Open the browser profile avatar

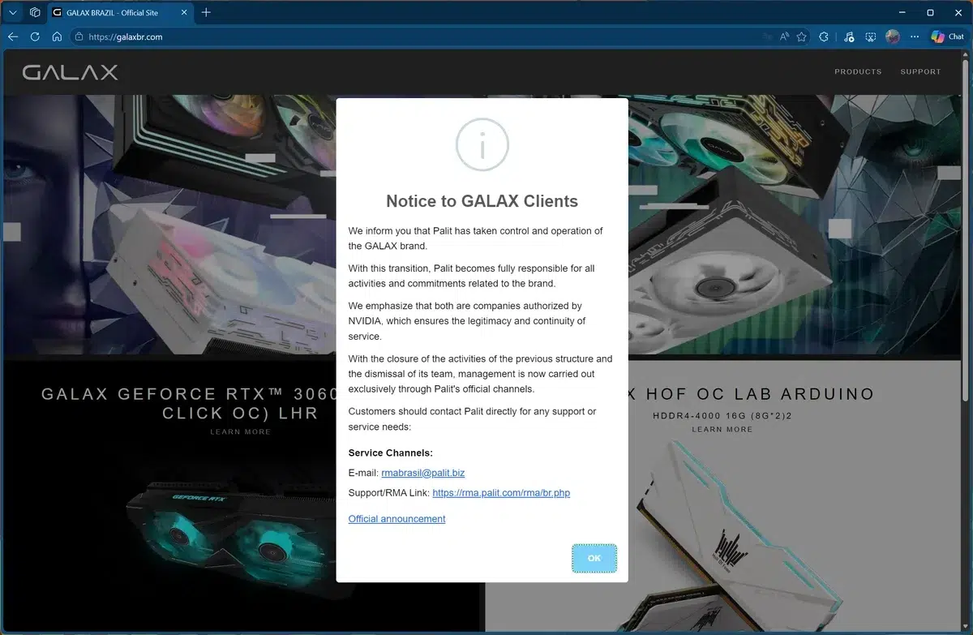point(893,36)
